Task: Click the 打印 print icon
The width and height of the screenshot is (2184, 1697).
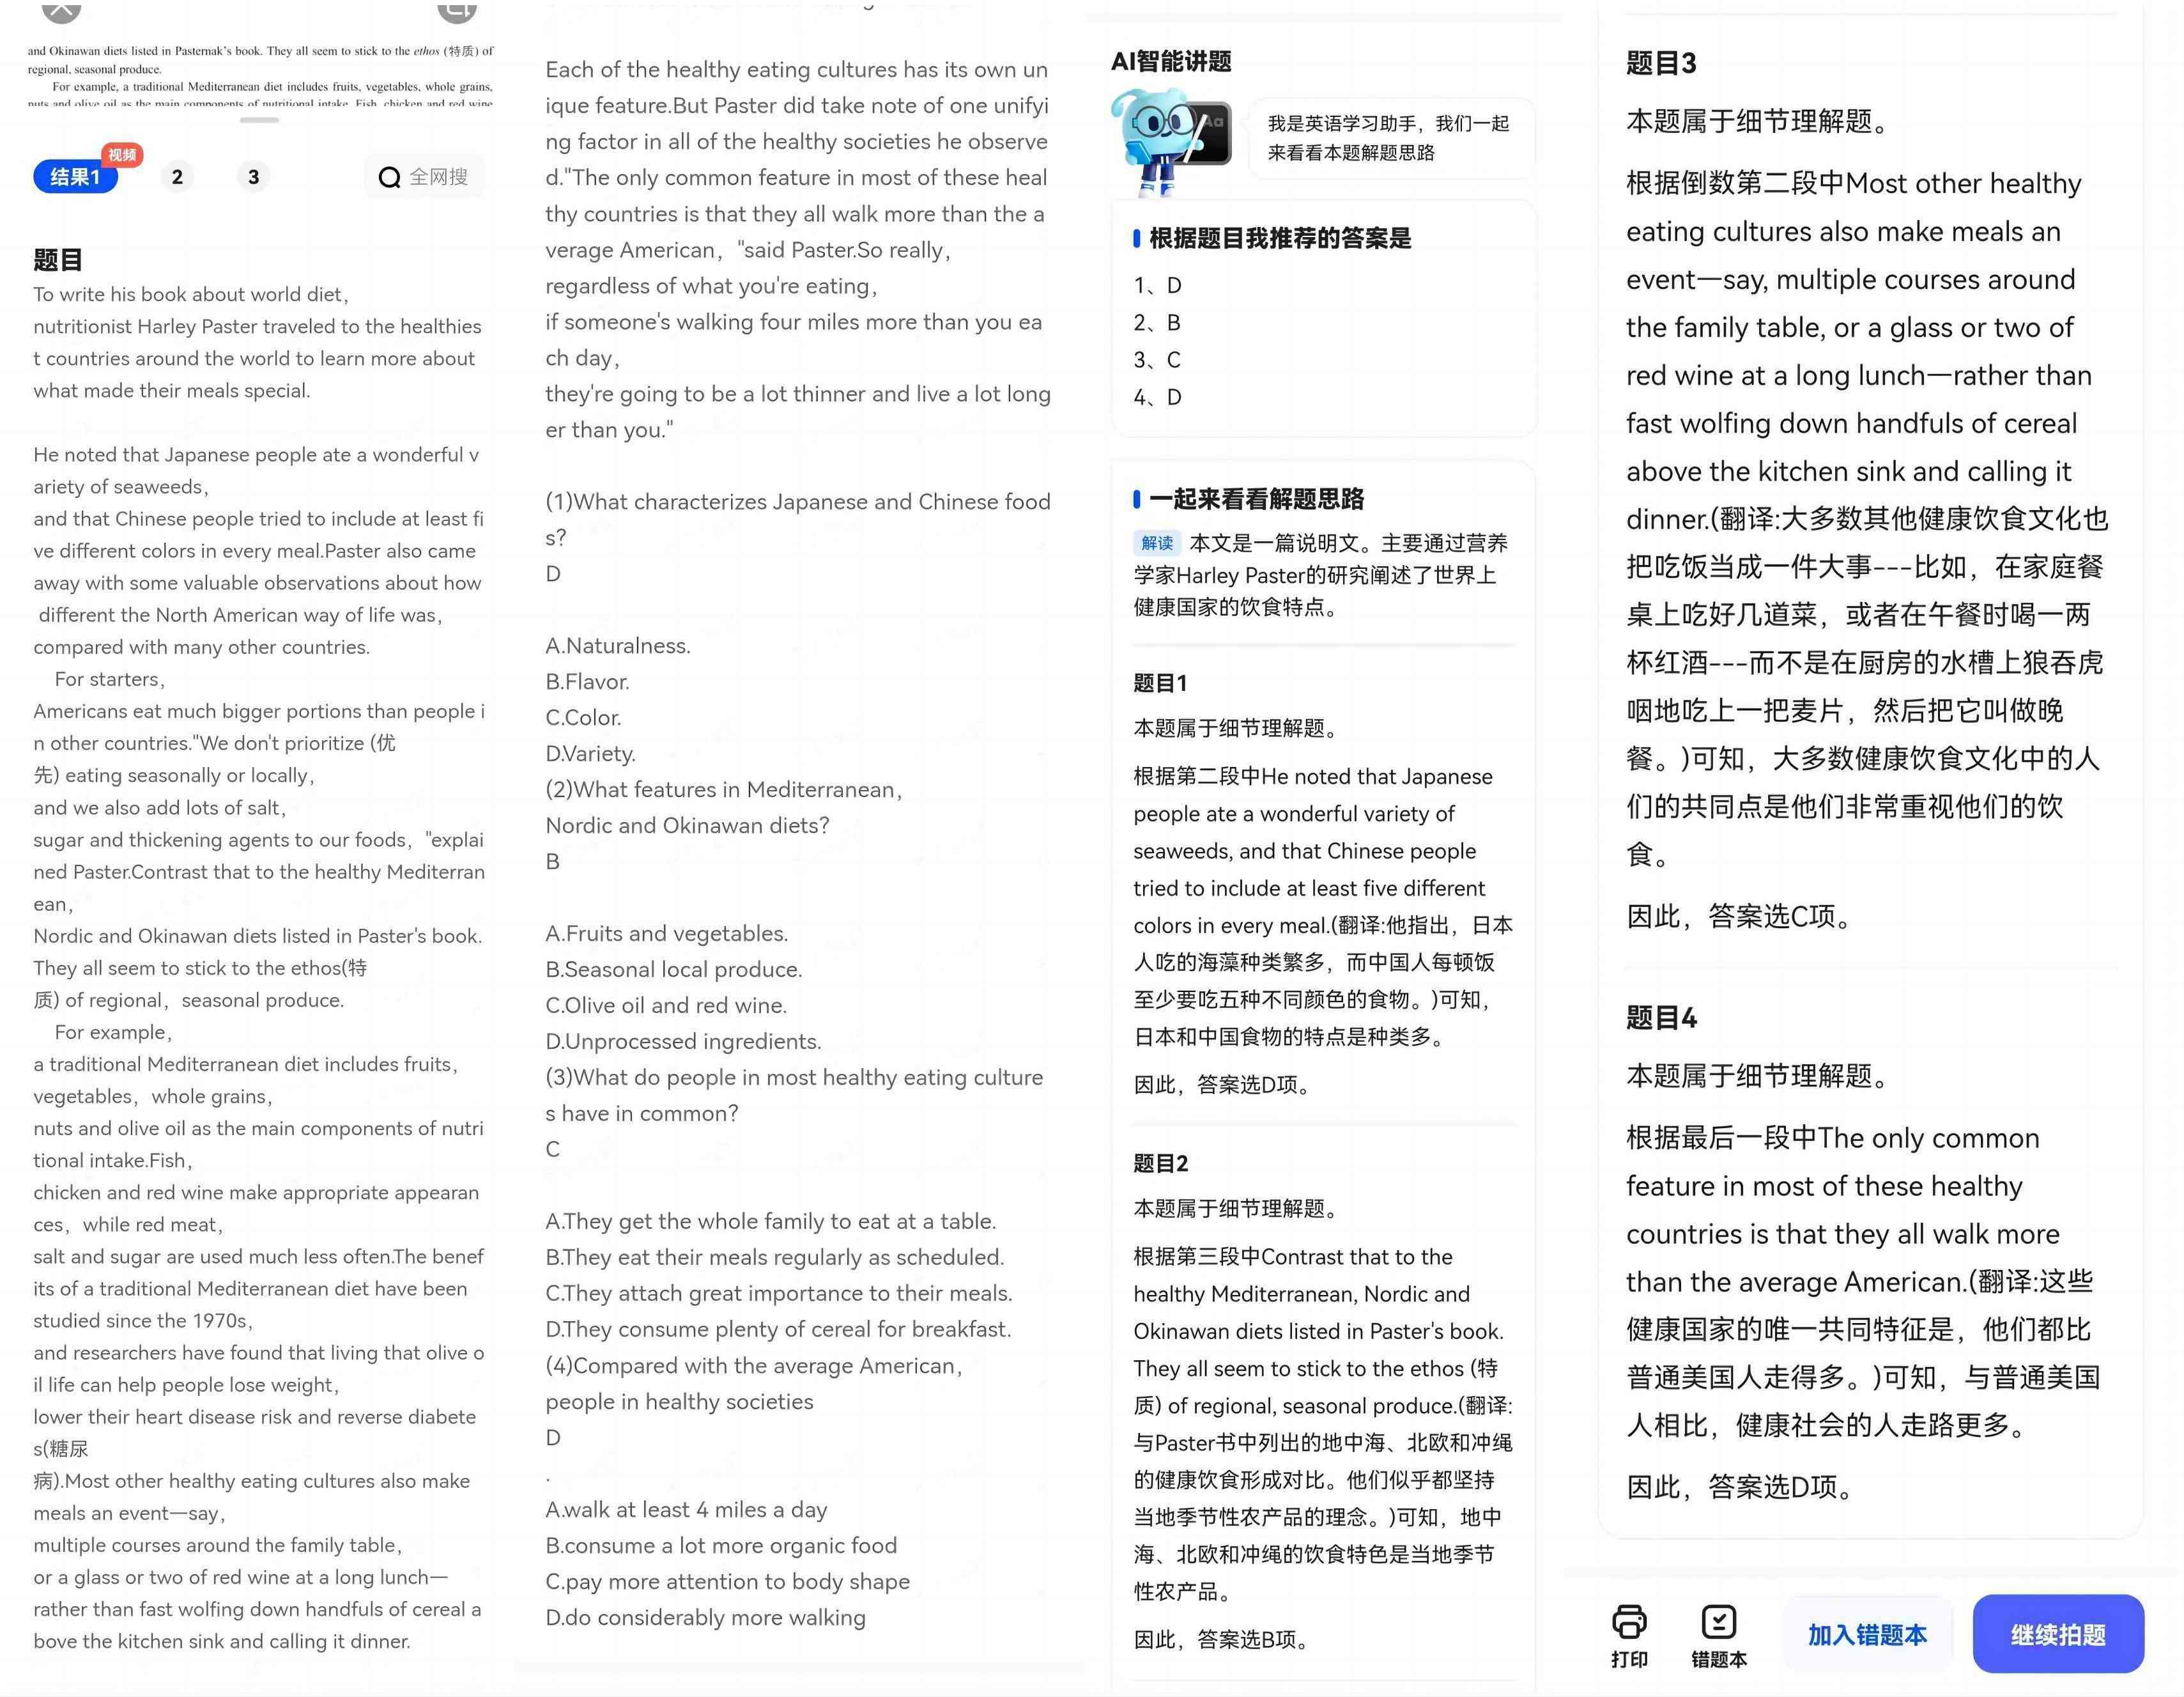Action: pyautogui.click(x=1627, y=1619)
